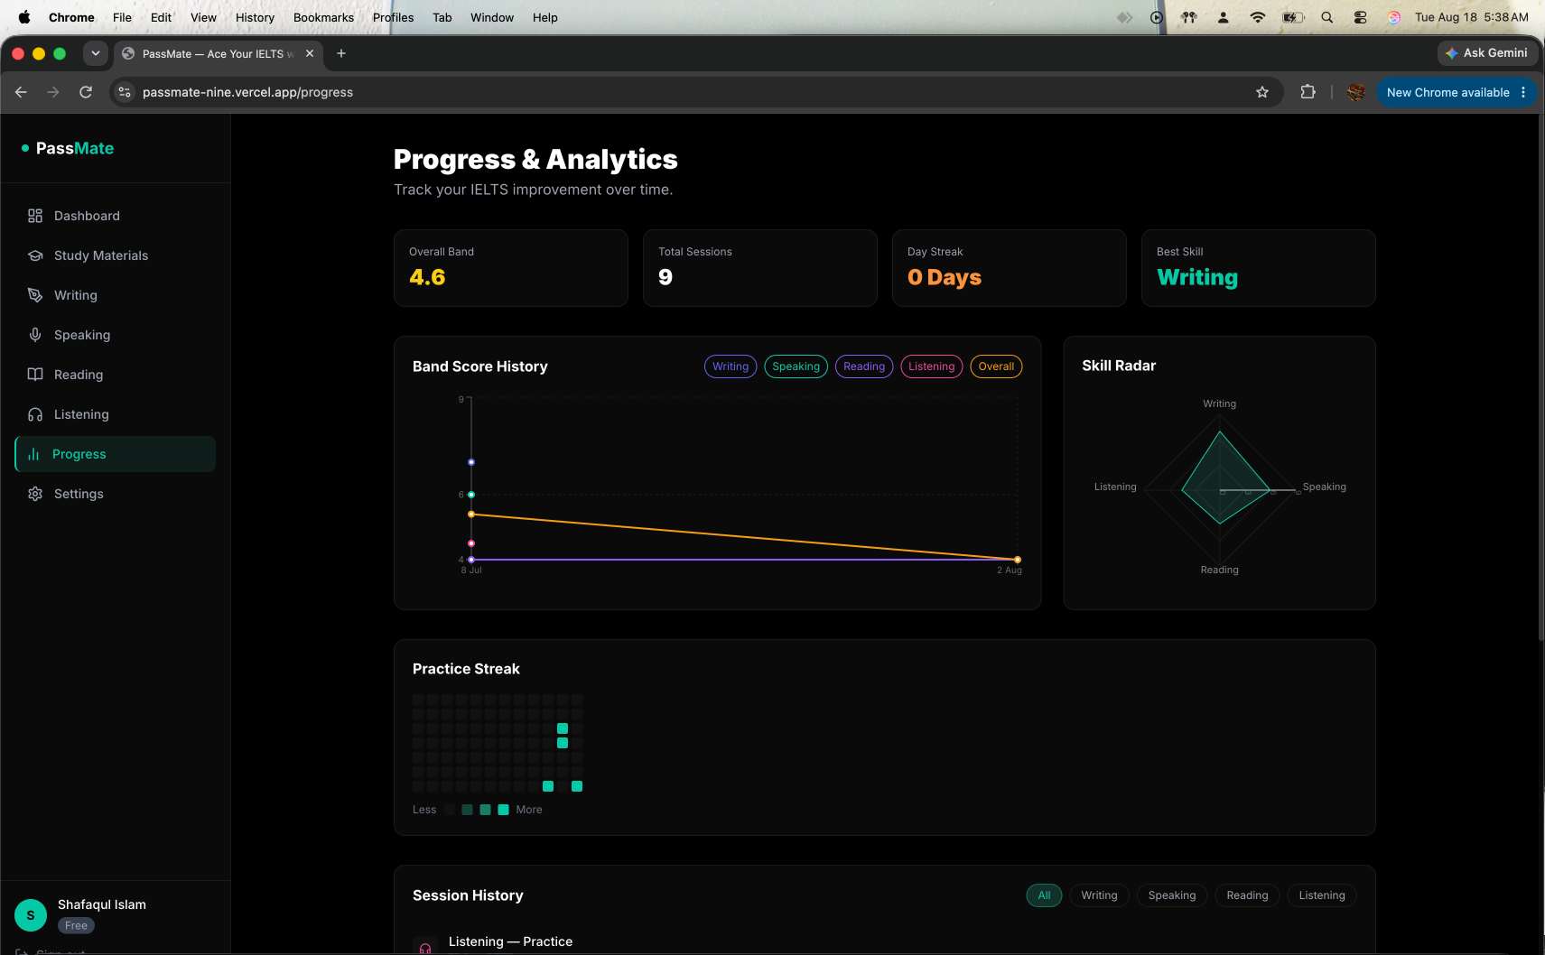Filter Session History by Speaking
The width and height of the screenshot is (1545, 955).
(x=1171, y=895)
